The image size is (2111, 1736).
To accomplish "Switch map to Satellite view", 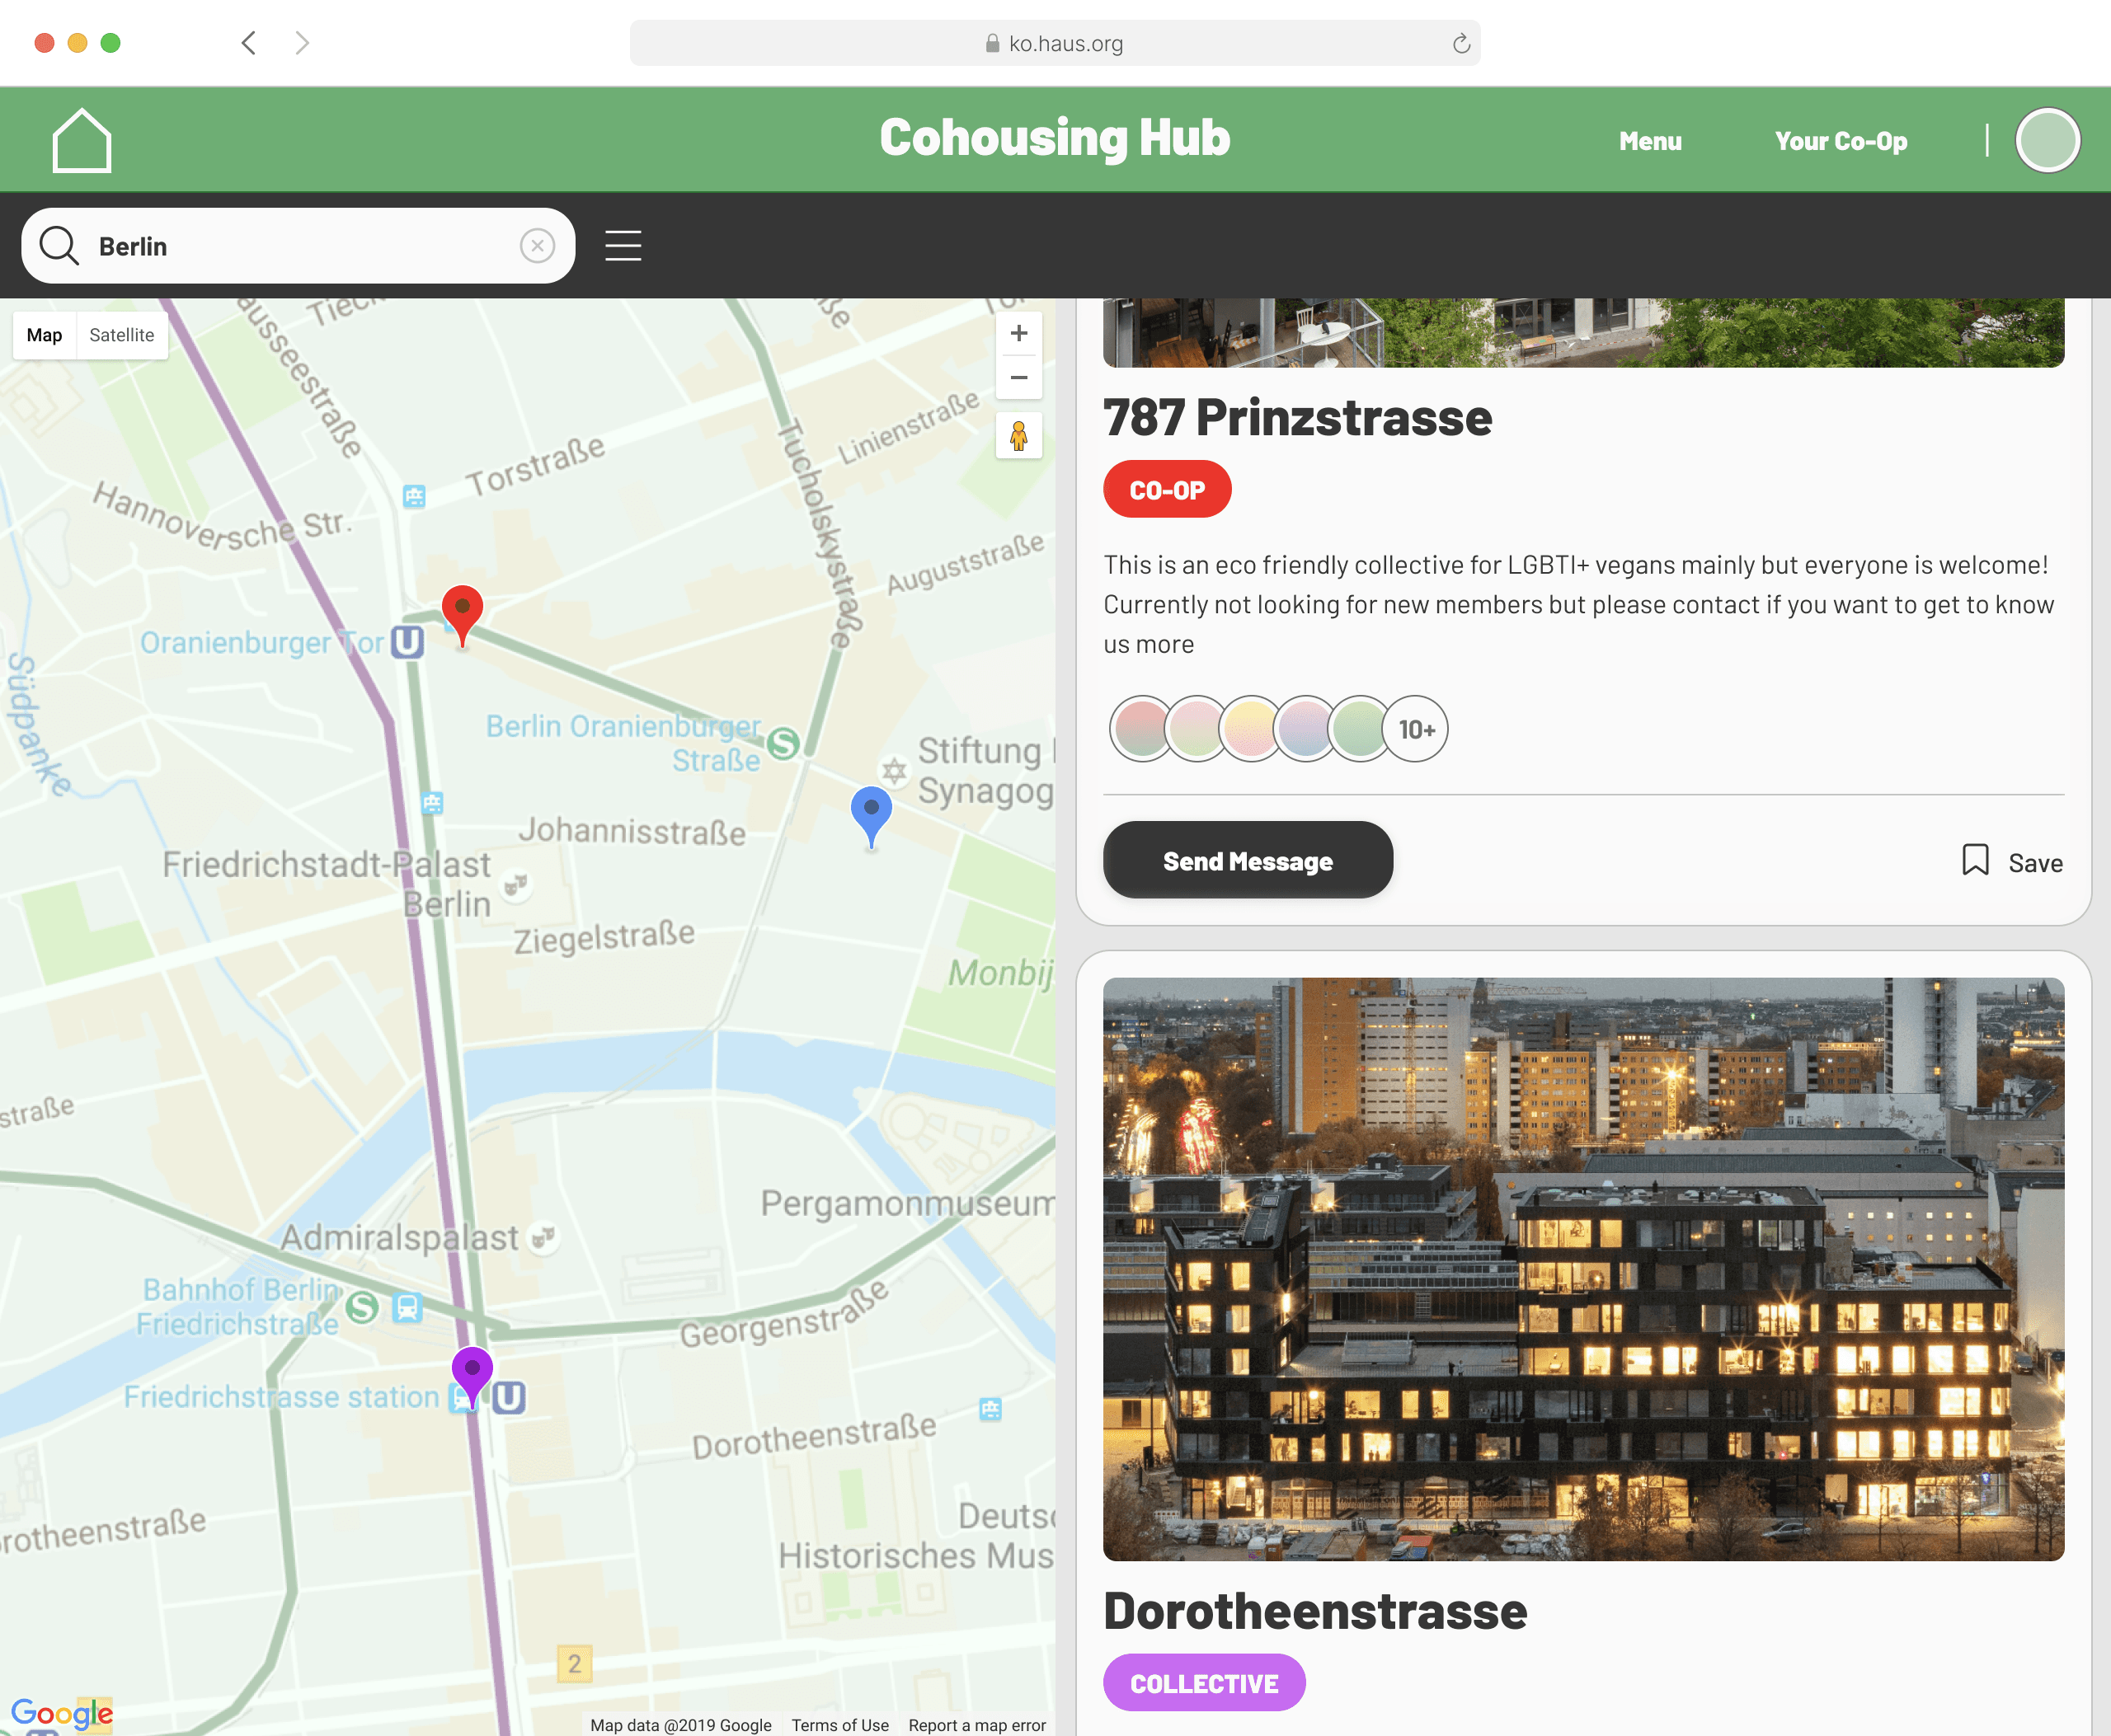I will (x=121, y=335).
